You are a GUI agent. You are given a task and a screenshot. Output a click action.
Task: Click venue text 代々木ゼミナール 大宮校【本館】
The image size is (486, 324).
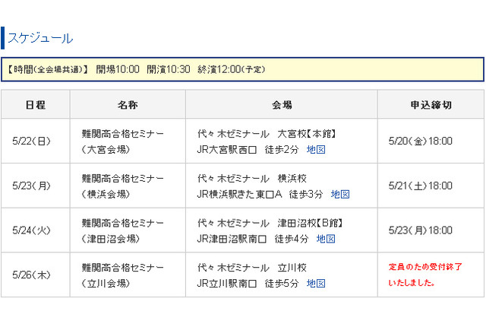pyautogui.click(x=267, y=134)
